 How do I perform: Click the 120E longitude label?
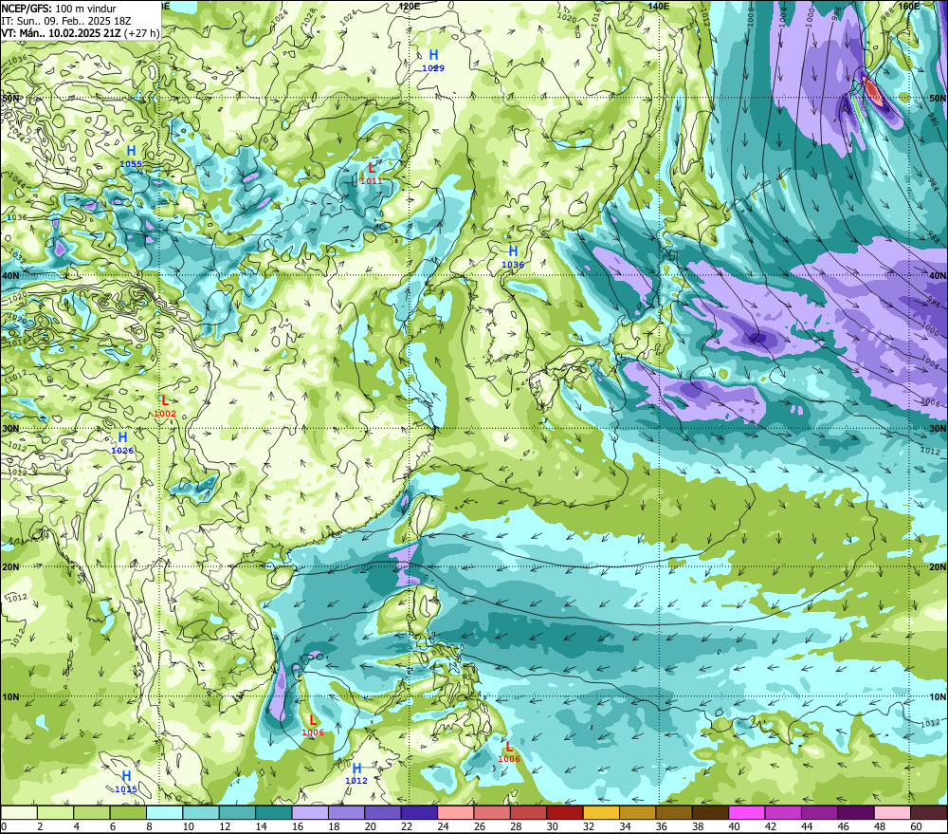[410, 6]
